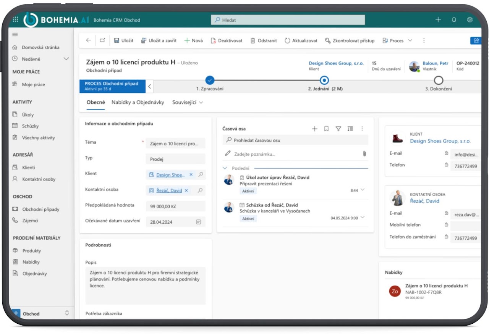Image resolution: width=489 pixels, height=334 pixels.
Task: Click Uložit a zavřít in toolbar
Action: click(159, 40)
